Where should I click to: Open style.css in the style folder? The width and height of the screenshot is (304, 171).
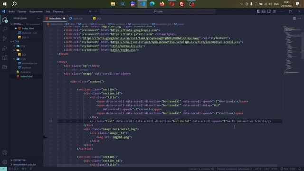pos(27,68)
